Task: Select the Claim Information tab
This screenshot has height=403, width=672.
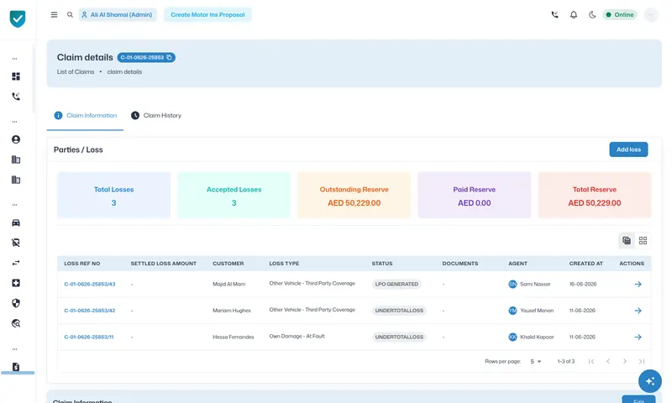Action: pos(86,115)
